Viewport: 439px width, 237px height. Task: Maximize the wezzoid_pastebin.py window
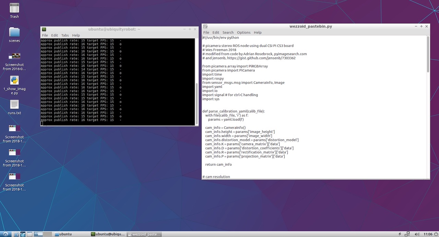[422, 26]
